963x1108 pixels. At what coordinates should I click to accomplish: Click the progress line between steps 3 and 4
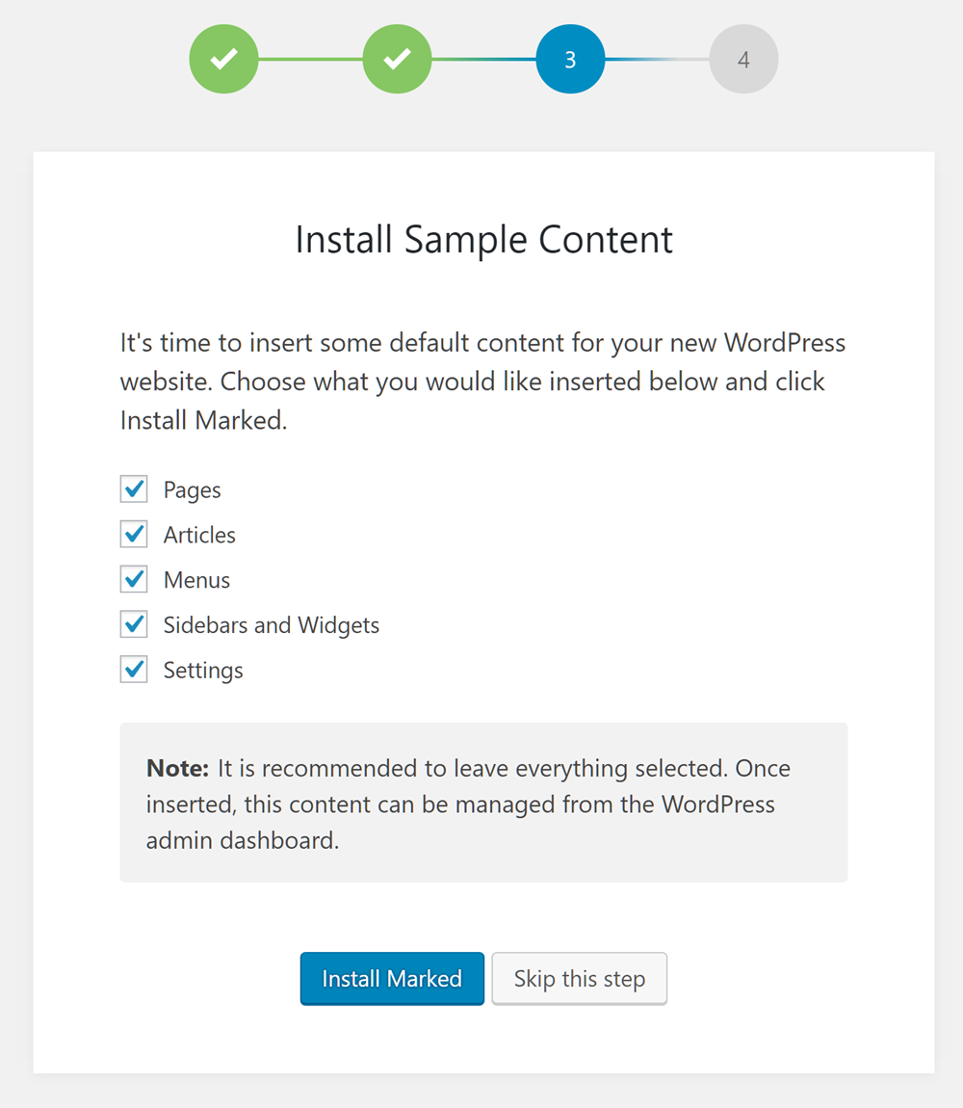[x=657, y=60]
